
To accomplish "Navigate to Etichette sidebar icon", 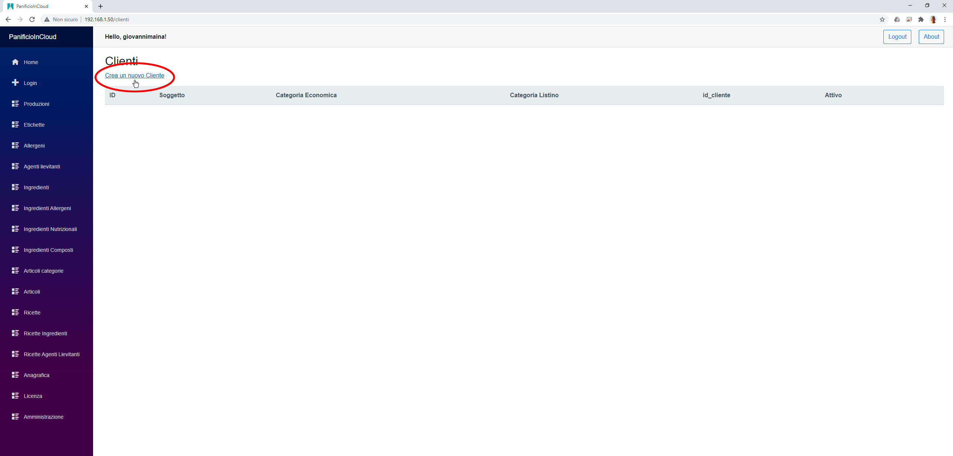I will click(x=15, y=125).
